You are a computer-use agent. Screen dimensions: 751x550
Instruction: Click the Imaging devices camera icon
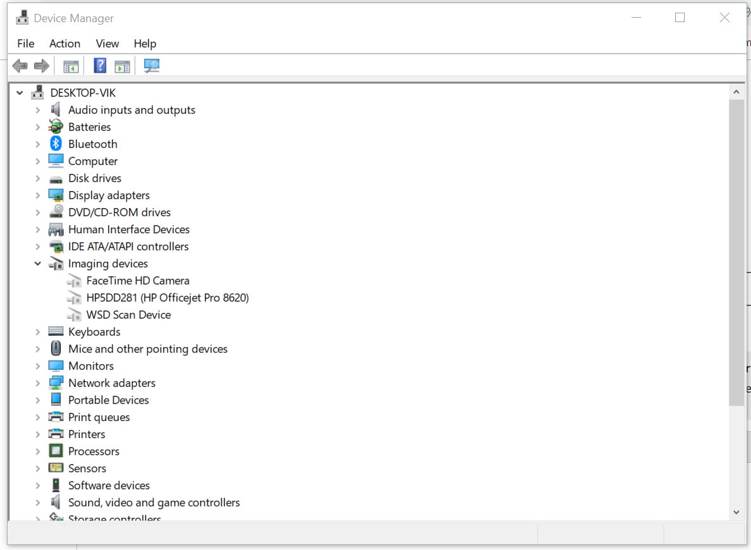[x=56, y=264]
